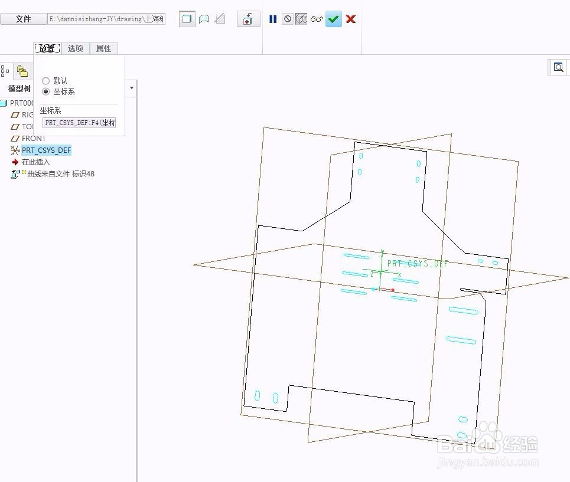This screenshot has height=482, width=570.
Task: Click the PRT_CSYS_DEF:F4 coordinate system collector field
Action: pyautogui.click(x=79, y=123)
